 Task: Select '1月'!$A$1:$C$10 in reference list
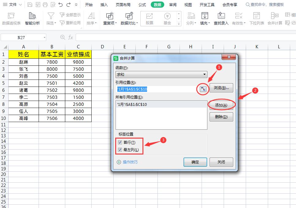[161, 104]
